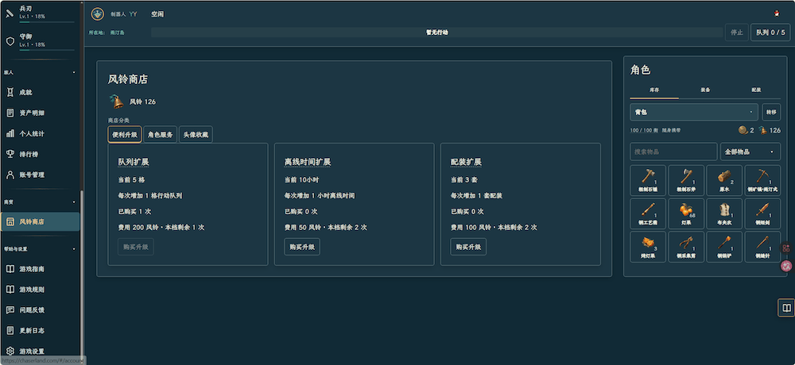The height and width of the screenshot is (365, 795).
Task: Select the 兵刃 blade skill
Action: point(40,13)
